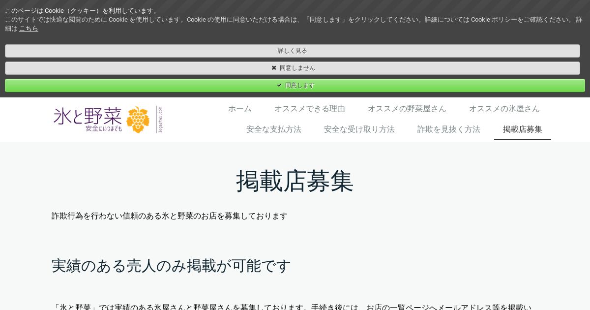Open 安全な受け取り方法 menu item
The height and width of the screenshot is (310, 590).
click(359, 129)
